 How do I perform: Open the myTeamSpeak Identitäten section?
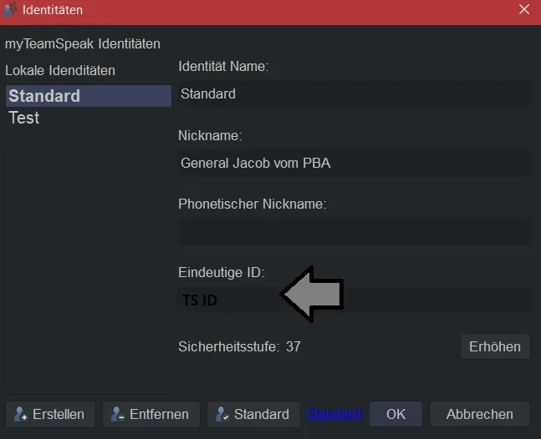tap(83, 44)
